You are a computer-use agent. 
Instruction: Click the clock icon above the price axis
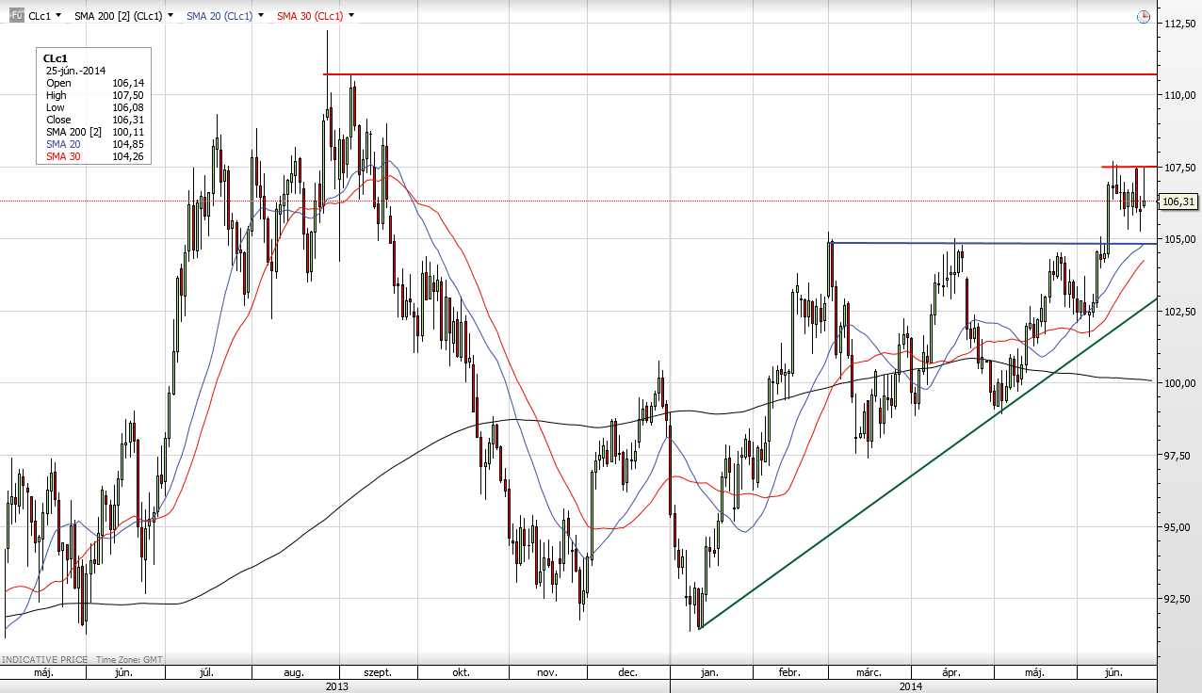point(1143,16)
